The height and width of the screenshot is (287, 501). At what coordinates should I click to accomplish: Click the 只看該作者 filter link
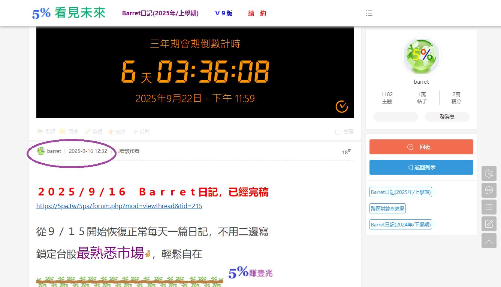pyautogui.click(x=127, y=151)
